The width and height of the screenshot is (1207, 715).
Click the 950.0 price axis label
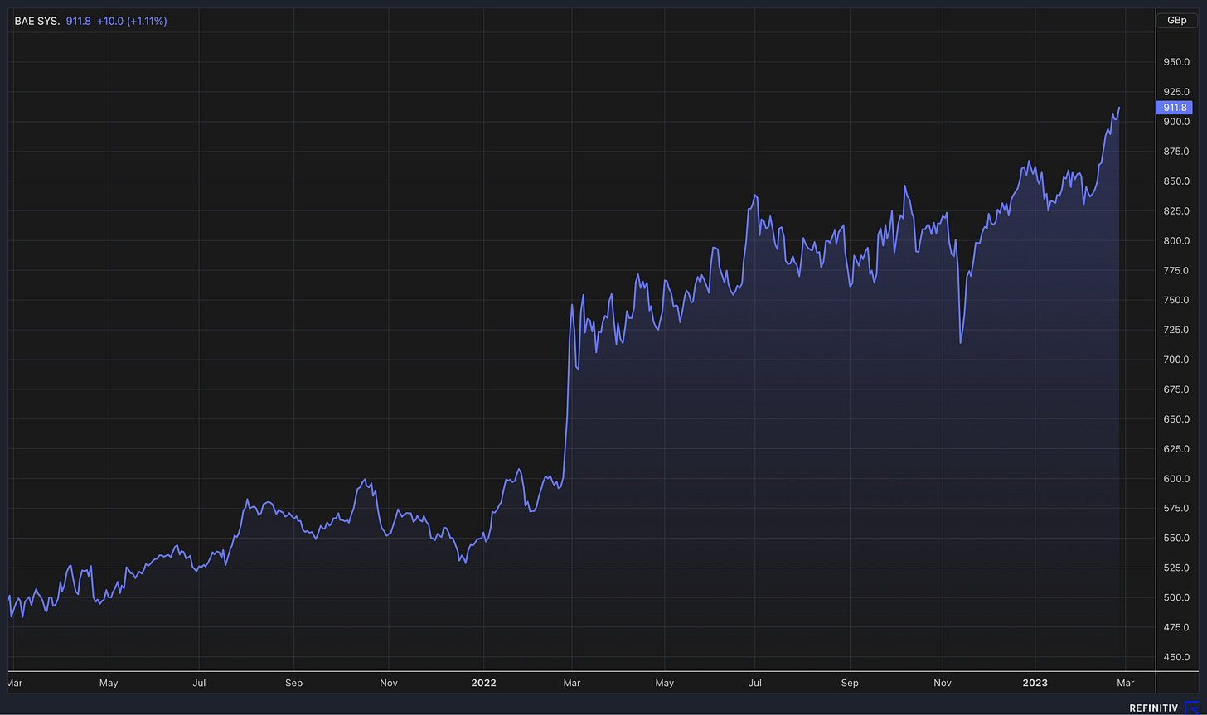click(1176, 62)
